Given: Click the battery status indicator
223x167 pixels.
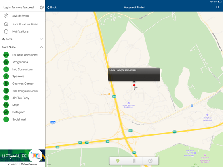Looking at the screenshot, I should (x=220, y=2).
